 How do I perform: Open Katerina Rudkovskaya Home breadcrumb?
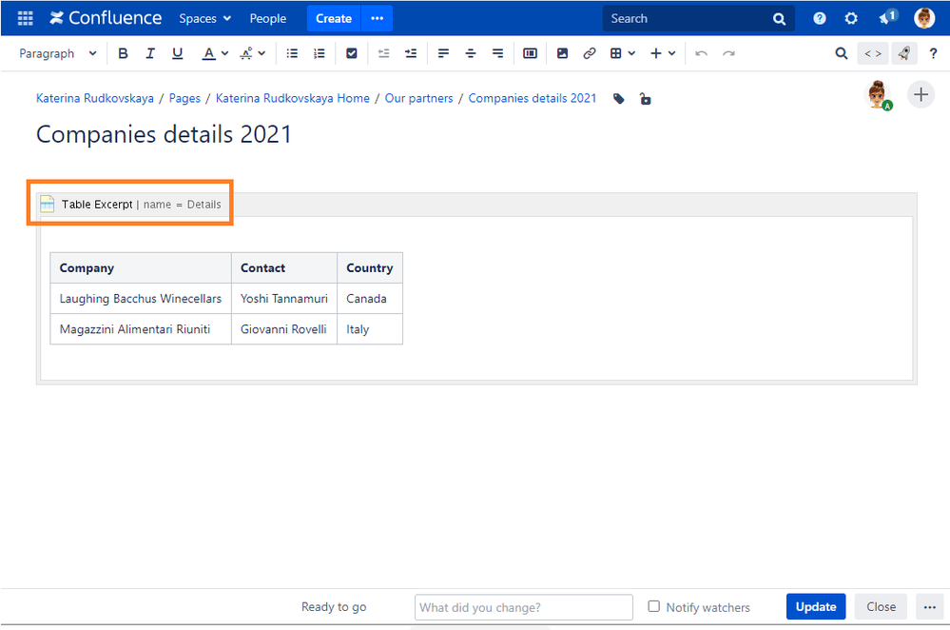293,98
